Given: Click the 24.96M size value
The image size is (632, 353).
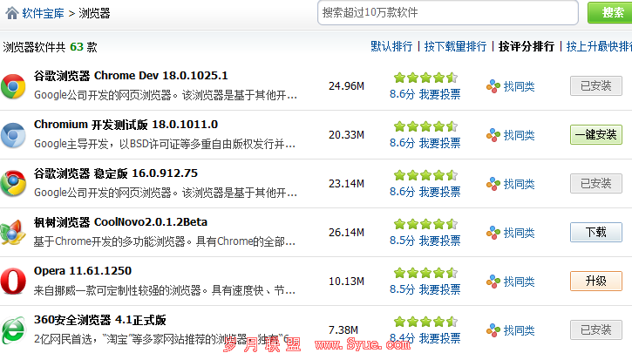Looking at the screenshot, I should [346, 86].
